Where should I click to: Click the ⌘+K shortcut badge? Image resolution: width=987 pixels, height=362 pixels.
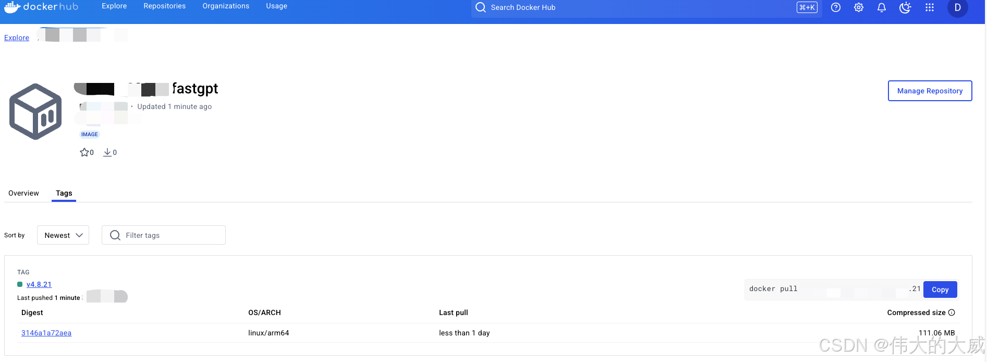coord(807,7)
